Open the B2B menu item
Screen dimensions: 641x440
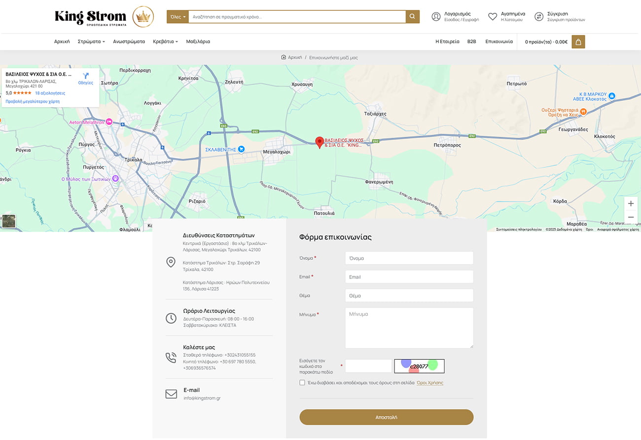click(472, 42)
